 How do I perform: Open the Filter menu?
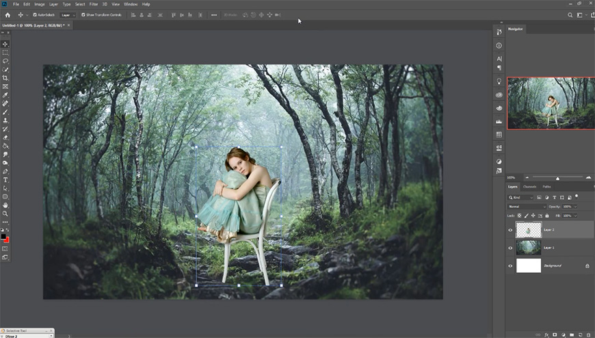click(93, 4)
